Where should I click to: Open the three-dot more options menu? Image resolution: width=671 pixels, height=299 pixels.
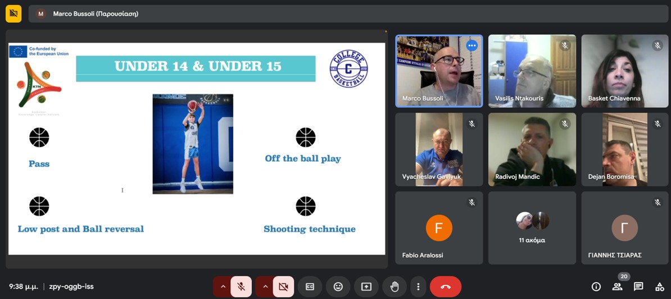pos(418,287)
